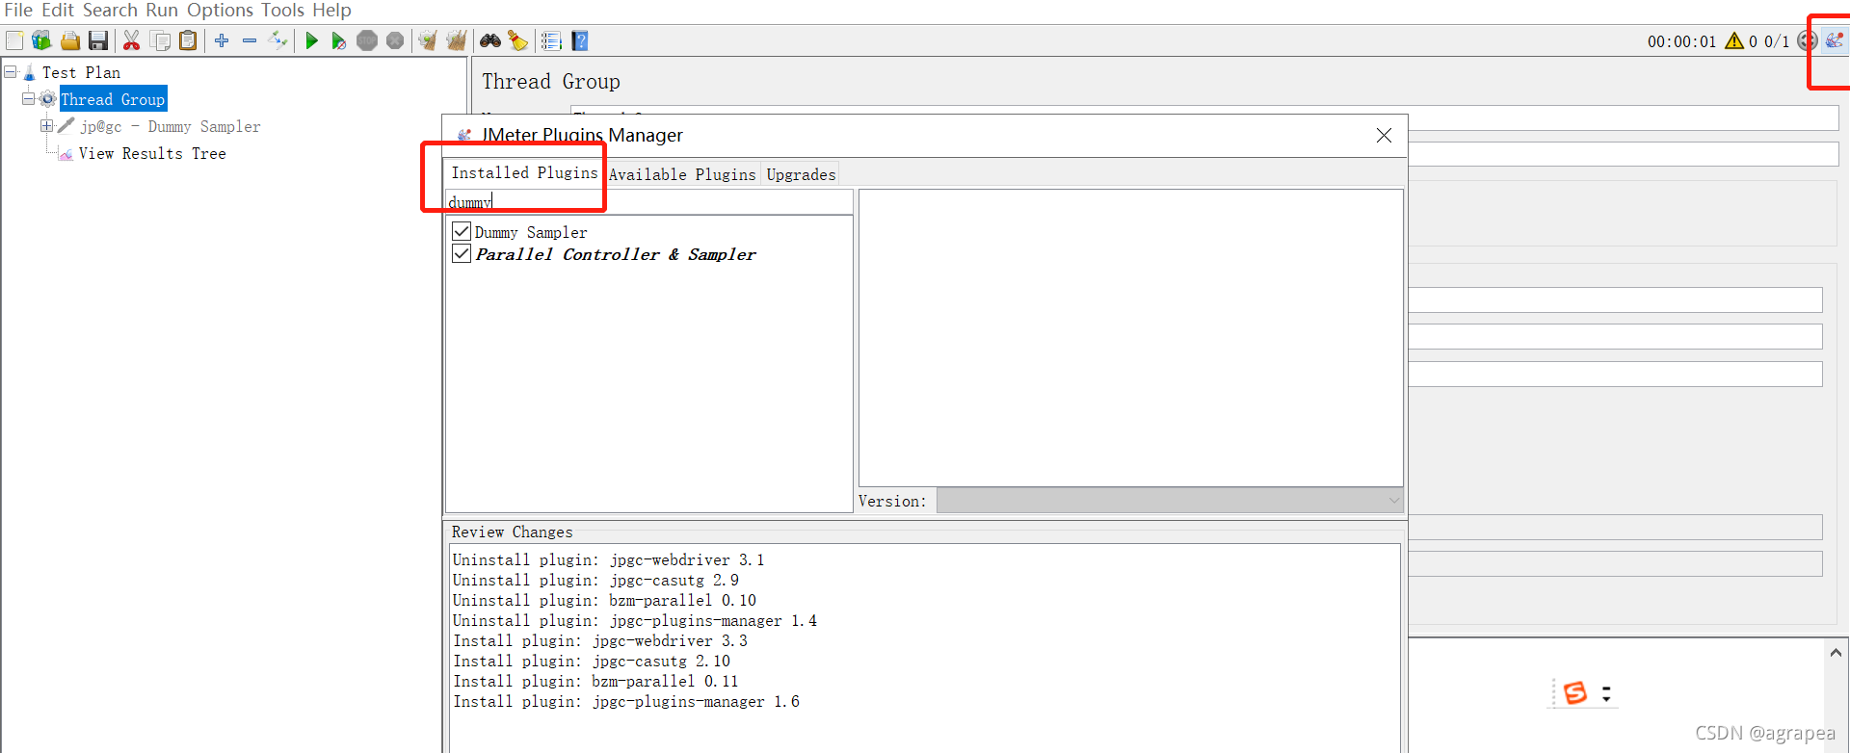Click the Sogou input method S icon
Image resolution: width=1850 pixels, height=753 pixels.
point(1575,692)
